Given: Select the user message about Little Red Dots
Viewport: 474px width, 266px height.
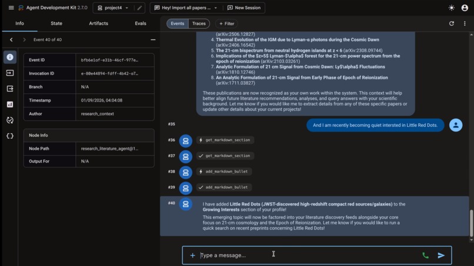Looking at the screenshot, I should (375, 125).
